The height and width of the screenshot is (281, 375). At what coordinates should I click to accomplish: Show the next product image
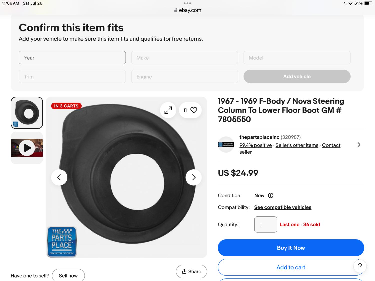(194, 177)
